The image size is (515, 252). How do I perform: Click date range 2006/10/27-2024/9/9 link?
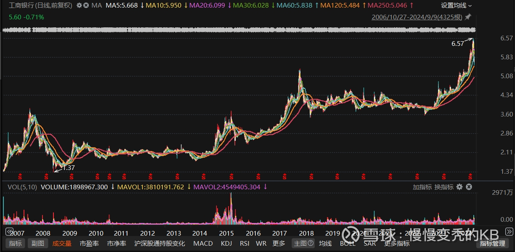[417, 17]
